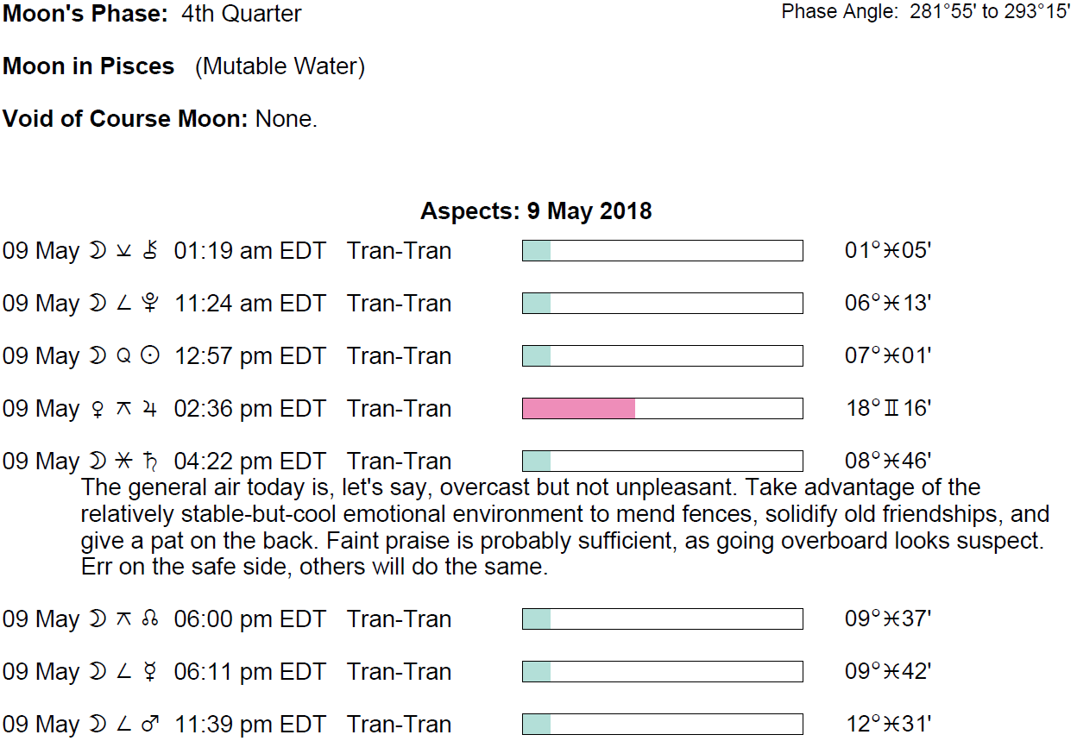Click the Venus glyph in the 02:36 pm aspect
Viewport: 1077px width, 741px height.
click(95, 409)
